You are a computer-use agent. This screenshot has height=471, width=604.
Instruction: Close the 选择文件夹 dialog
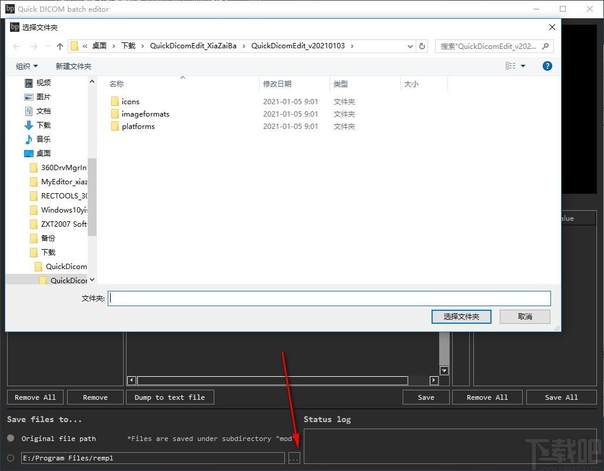552,27
